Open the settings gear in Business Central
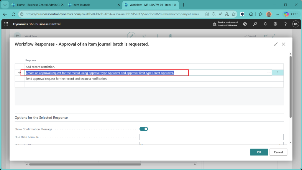The height and width of the screenshot is (170, 302). coord(275,24)
